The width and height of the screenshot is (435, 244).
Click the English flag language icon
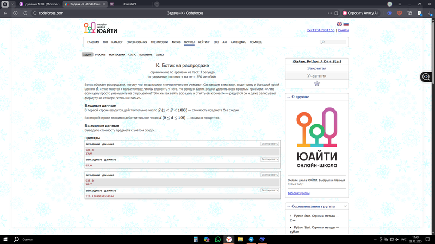(340, 24)
